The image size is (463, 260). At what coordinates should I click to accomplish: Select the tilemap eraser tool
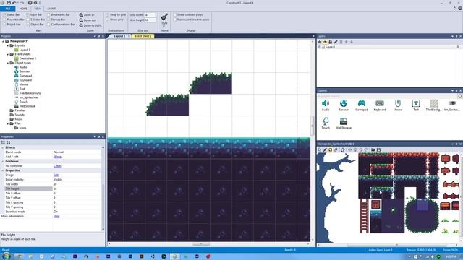336,149
